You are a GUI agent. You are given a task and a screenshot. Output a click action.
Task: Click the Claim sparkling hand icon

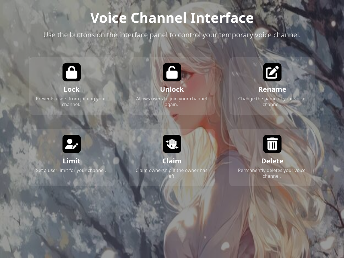coord(172,144)
